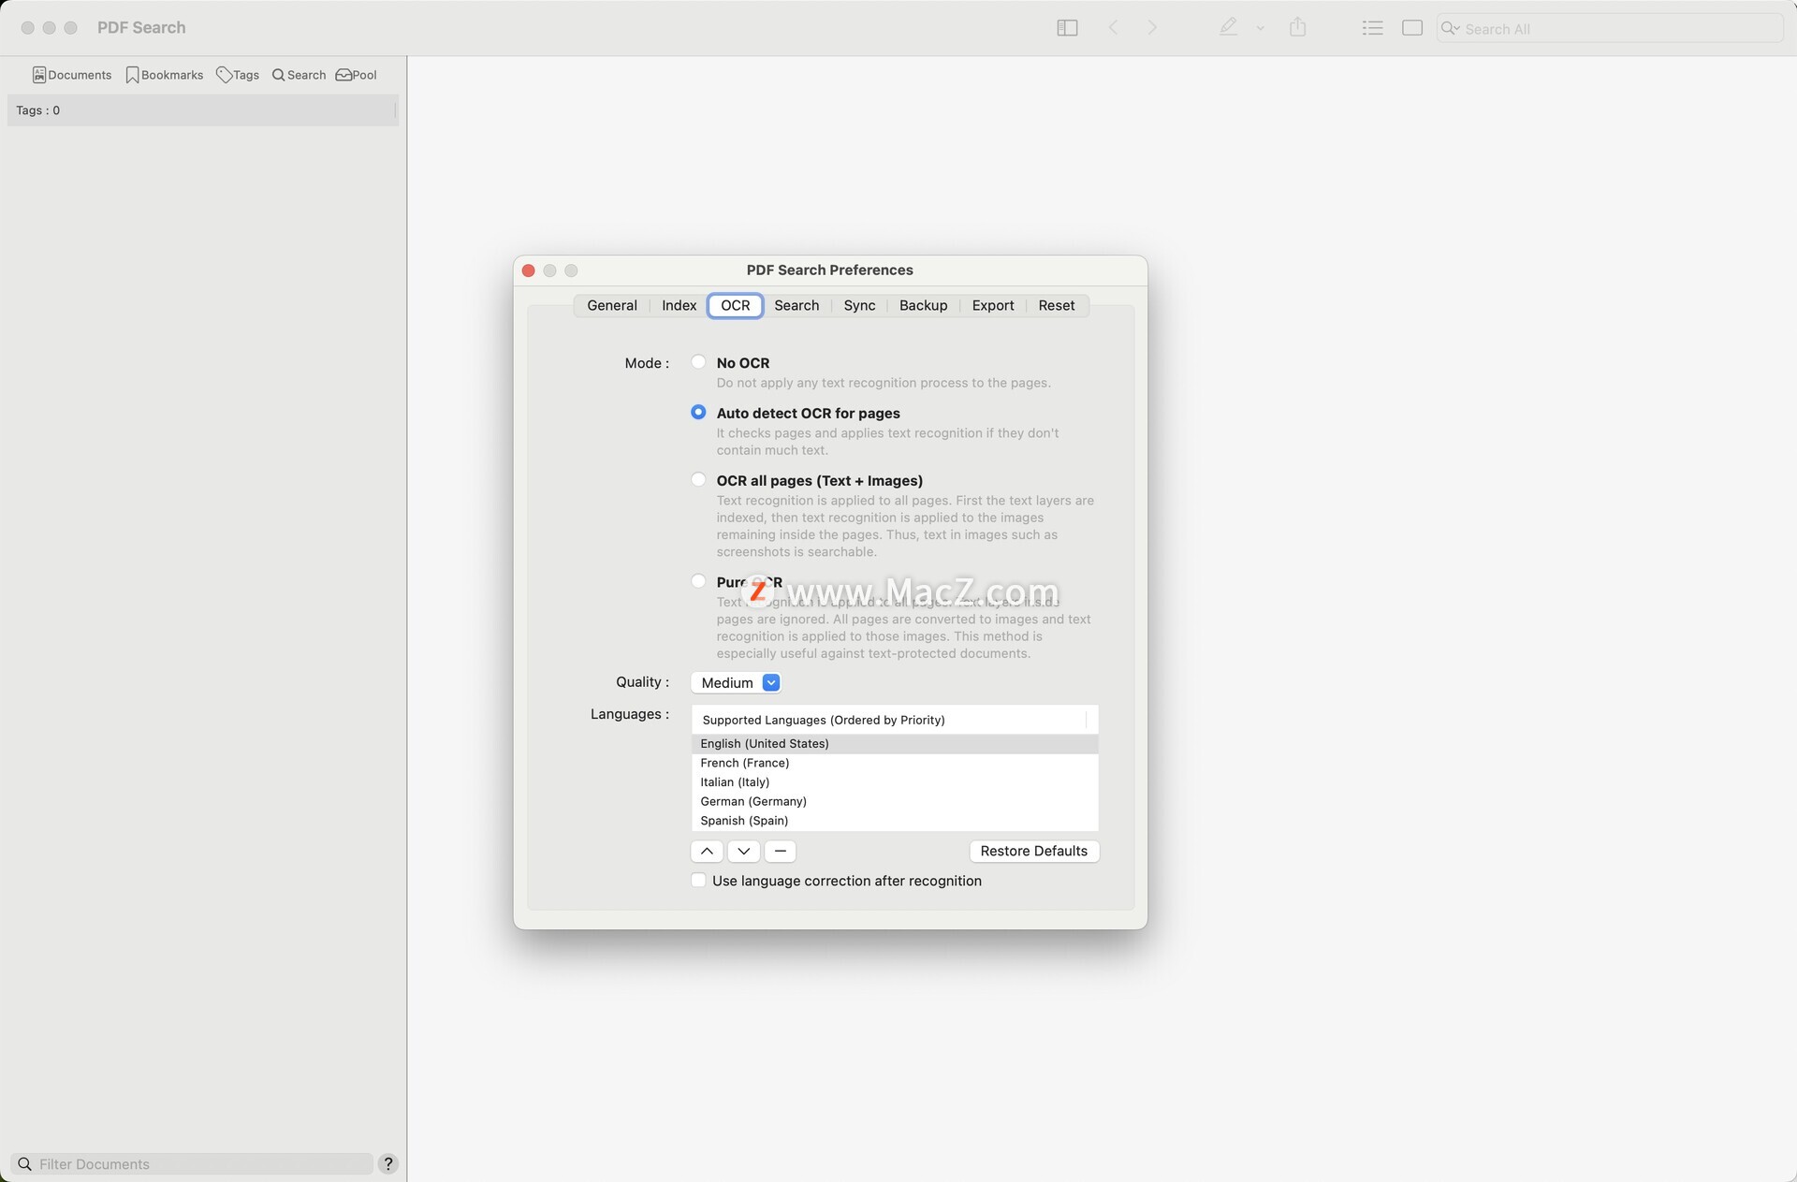The height and width of the screenshot is (1182, 1797).
Task: Choose the Pure OCR mode
Action: [698, 581]
